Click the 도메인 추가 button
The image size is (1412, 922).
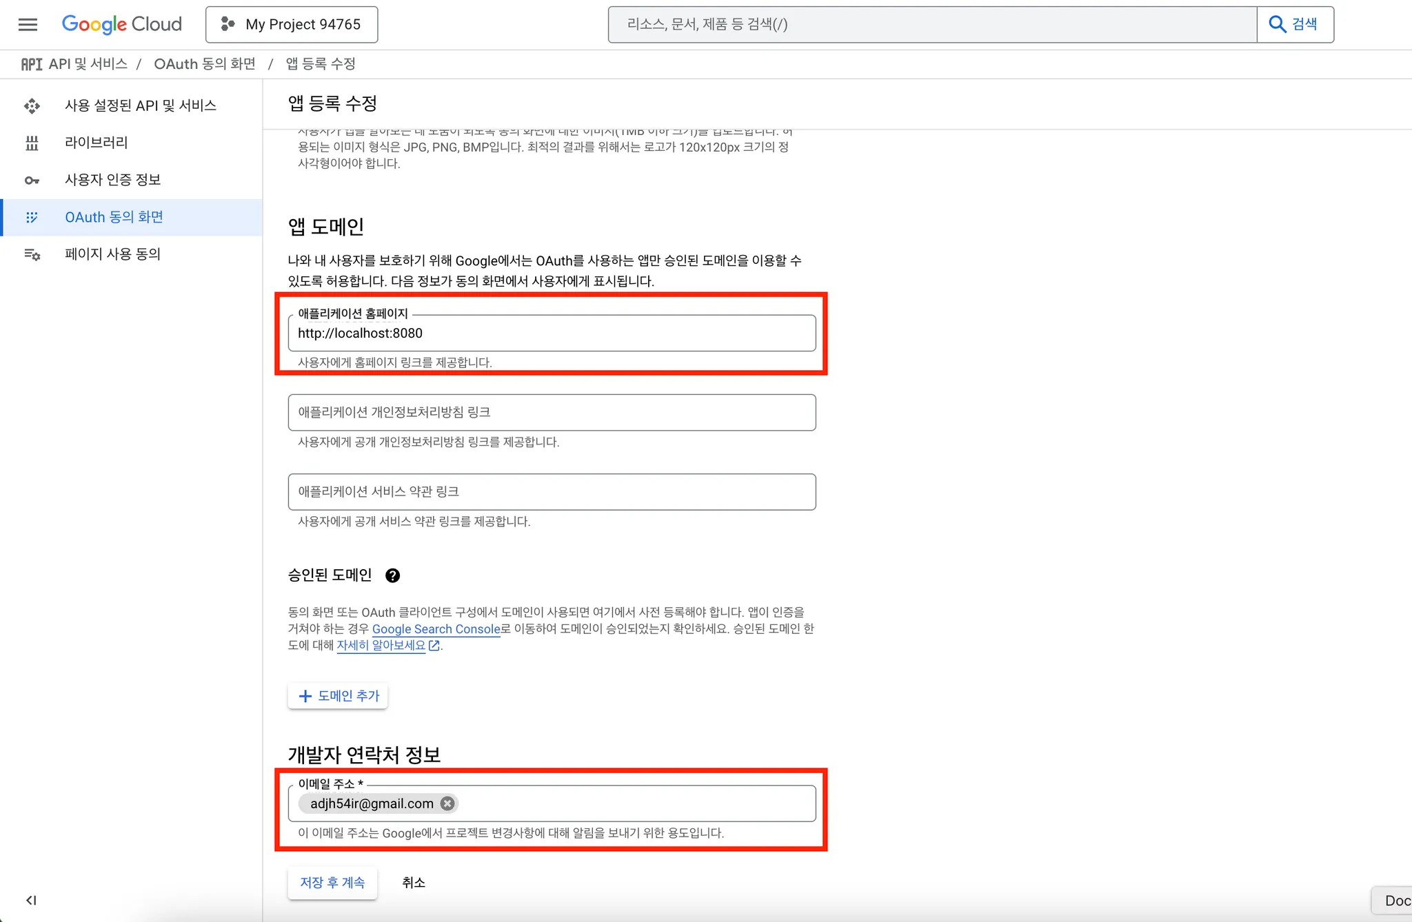(x=338, y=696)
